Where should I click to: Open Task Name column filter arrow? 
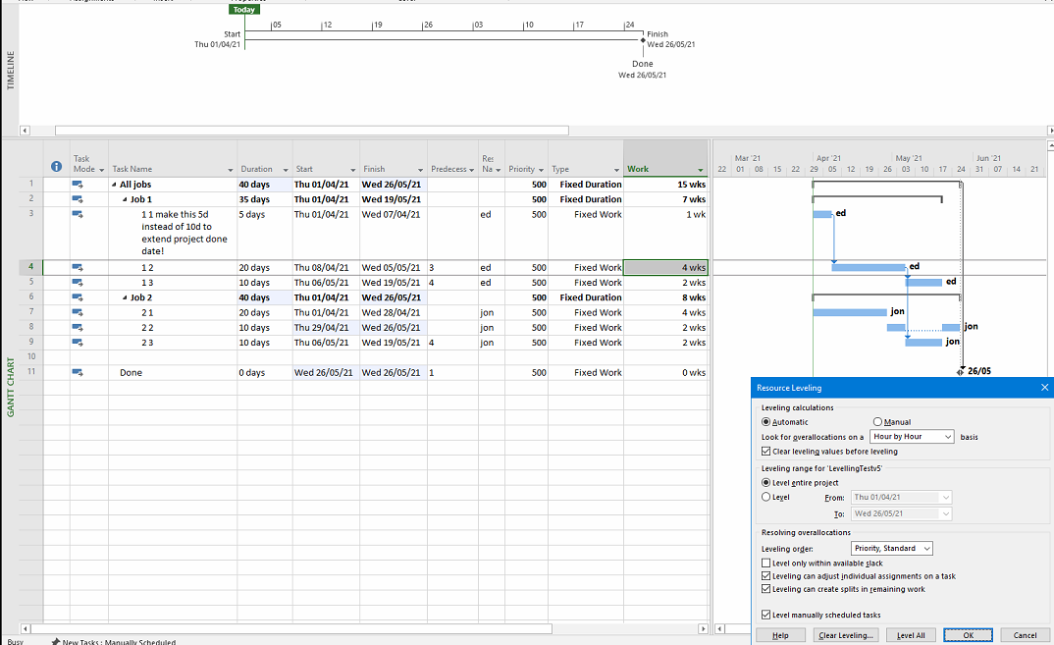[230, 170]
